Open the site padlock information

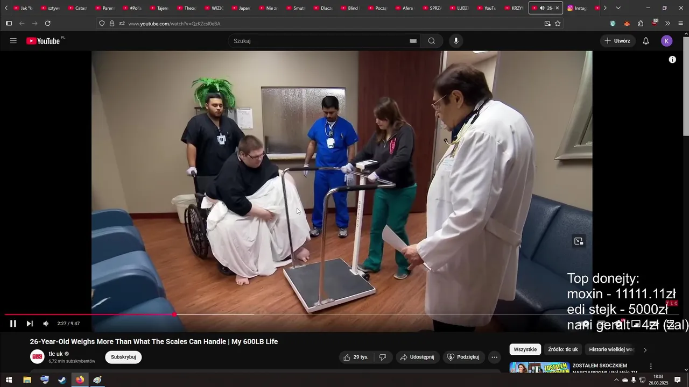pos(112,24)
